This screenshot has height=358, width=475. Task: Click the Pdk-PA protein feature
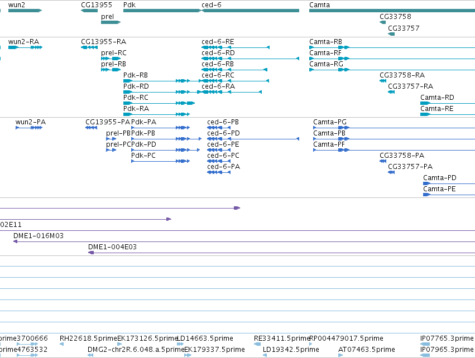coord(161,128)
